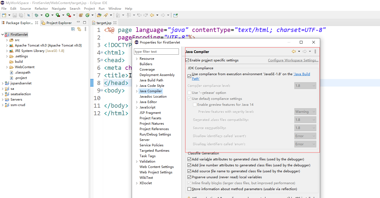
Task: Click the Open Type icon in toolbar
Action: [x=99, y=15]
